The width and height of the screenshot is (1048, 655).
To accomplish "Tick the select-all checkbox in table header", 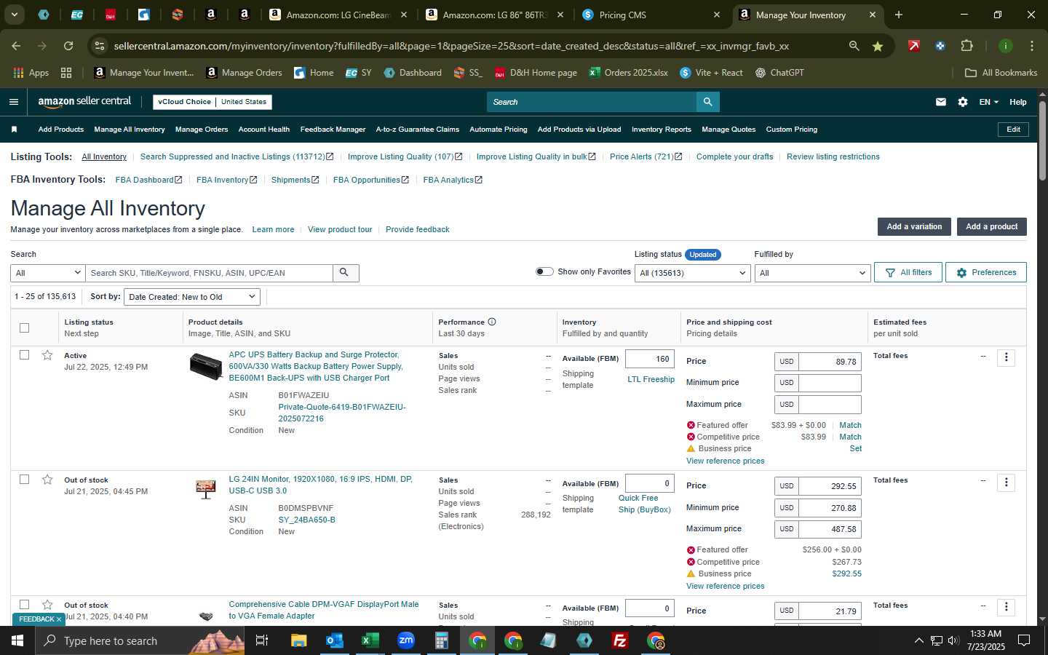I will (x=24, y=327).
